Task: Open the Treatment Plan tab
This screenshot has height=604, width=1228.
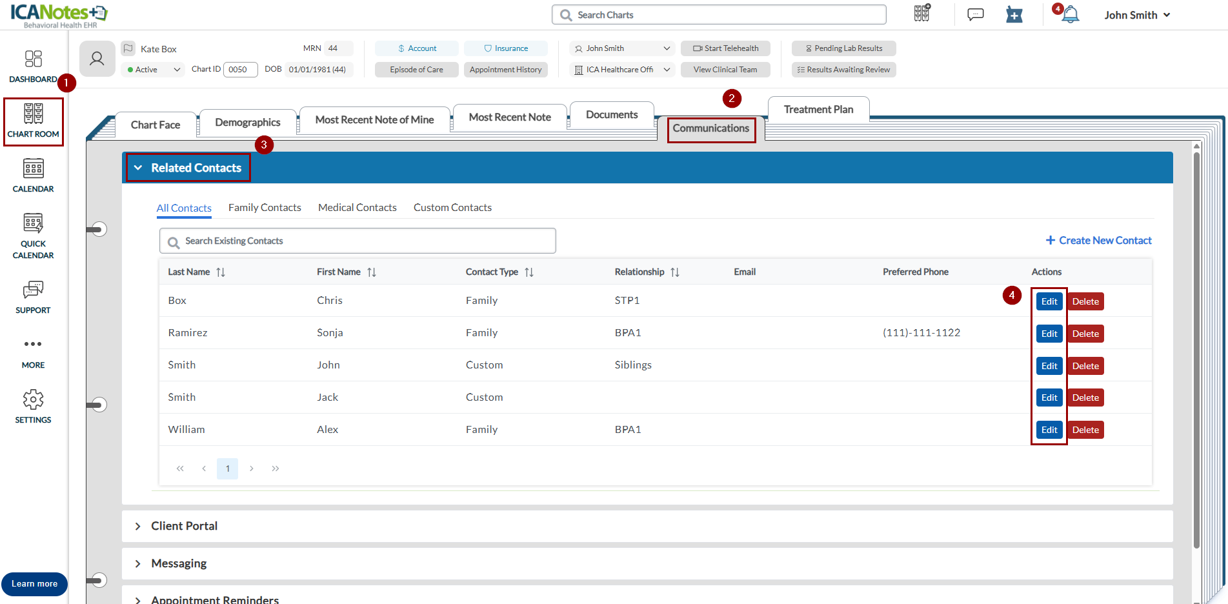Action: 818,110
